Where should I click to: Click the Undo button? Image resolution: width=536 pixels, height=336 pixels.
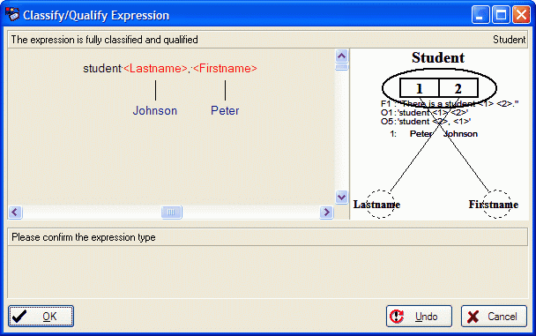click(419, 317)
